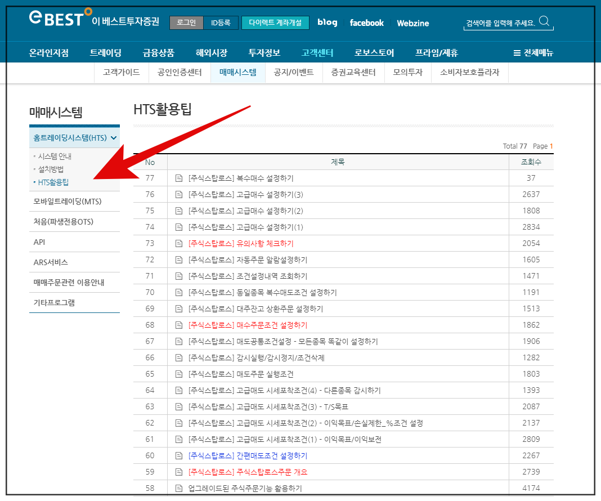The image size is (601, 501).
Task: Switch to 고객가이드 sub-tab
Action: pyautogui.click(x=122, y=73)
